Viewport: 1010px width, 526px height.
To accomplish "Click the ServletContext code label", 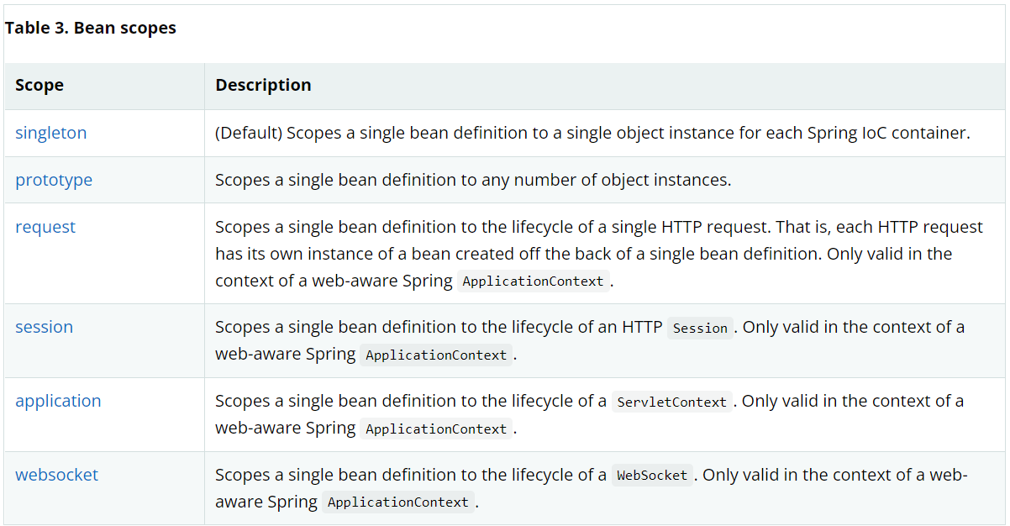I will pos(671,402).
